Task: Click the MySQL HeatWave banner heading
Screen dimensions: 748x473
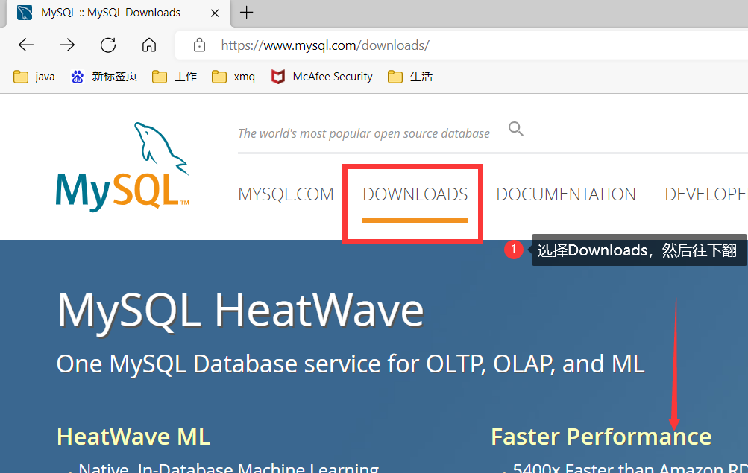Action: tap(240, 311)
